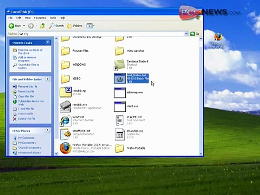Select the RRamdisk.sys system file icon
The image size is (260, 195).
click(x=120, y=134)
